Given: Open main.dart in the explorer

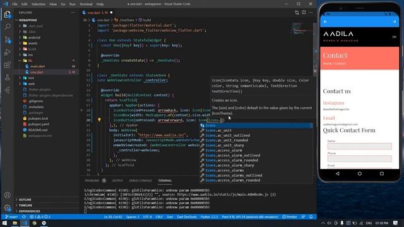Looking at the screenshot, I should click(37, 66).
